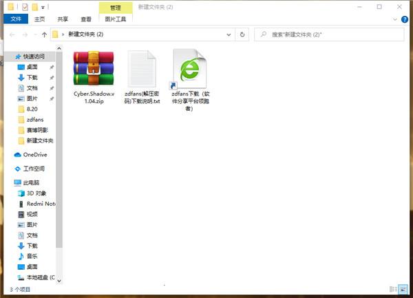Image resolution: width=413 pixels, height=298 pixels.
Task: Click the sidebar scrollbar up arrow
Action: pos(59,48)
